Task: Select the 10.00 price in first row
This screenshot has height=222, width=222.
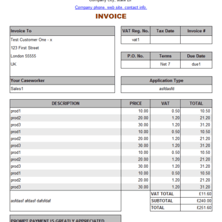Action: 143,111
